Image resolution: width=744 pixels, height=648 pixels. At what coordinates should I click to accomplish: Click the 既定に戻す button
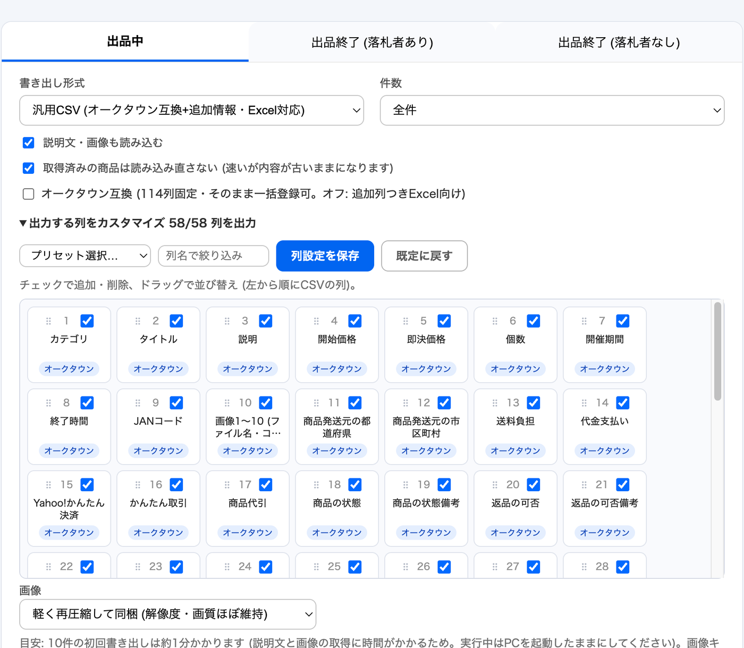424,256
